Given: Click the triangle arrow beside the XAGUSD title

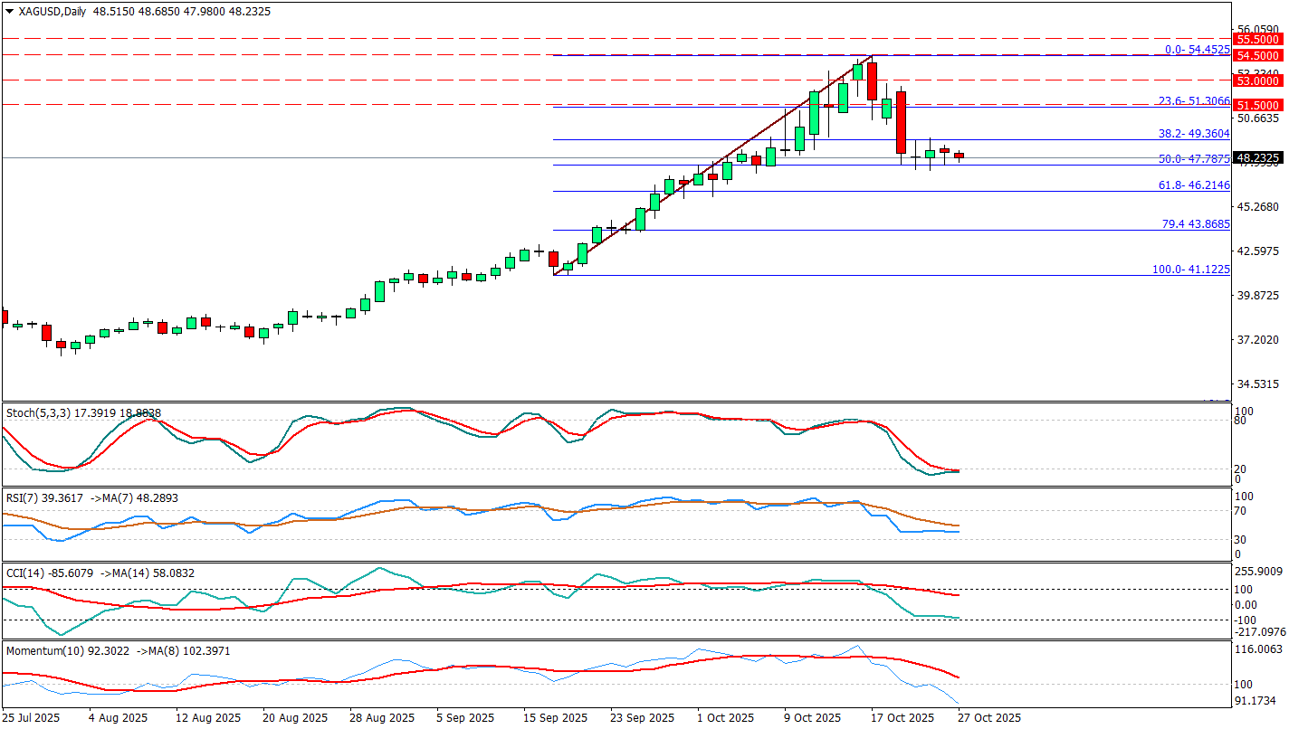Looking at the screenshot, I should click(x=10, y=12).
